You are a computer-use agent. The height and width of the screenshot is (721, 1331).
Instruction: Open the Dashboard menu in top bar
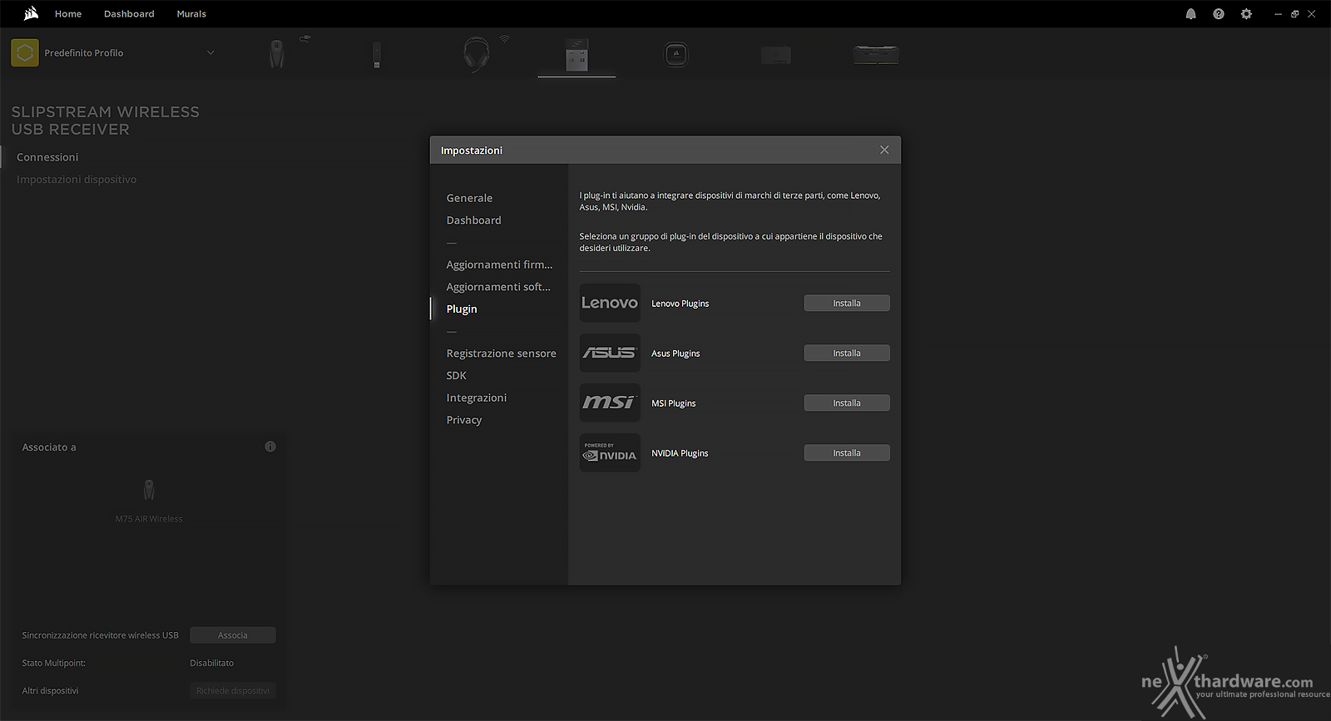click(x=129, y=14)
